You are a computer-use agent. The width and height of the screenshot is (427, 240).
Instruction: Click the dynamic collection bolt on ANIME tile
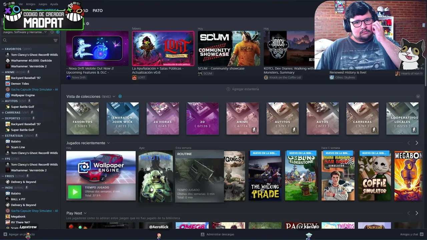[254, 130]
